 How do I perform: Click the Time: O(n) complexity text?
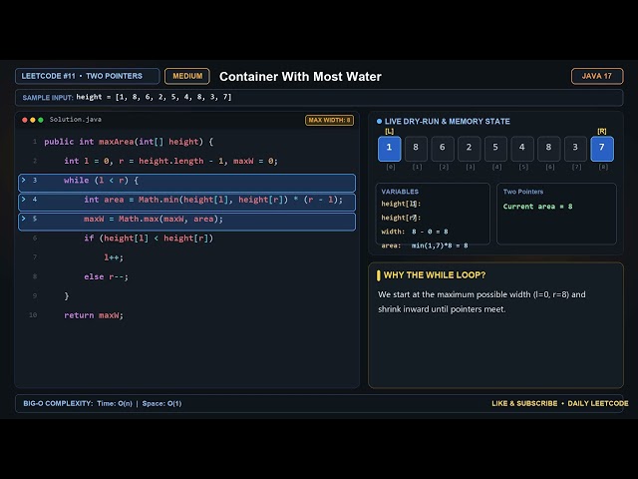[115, 403]
